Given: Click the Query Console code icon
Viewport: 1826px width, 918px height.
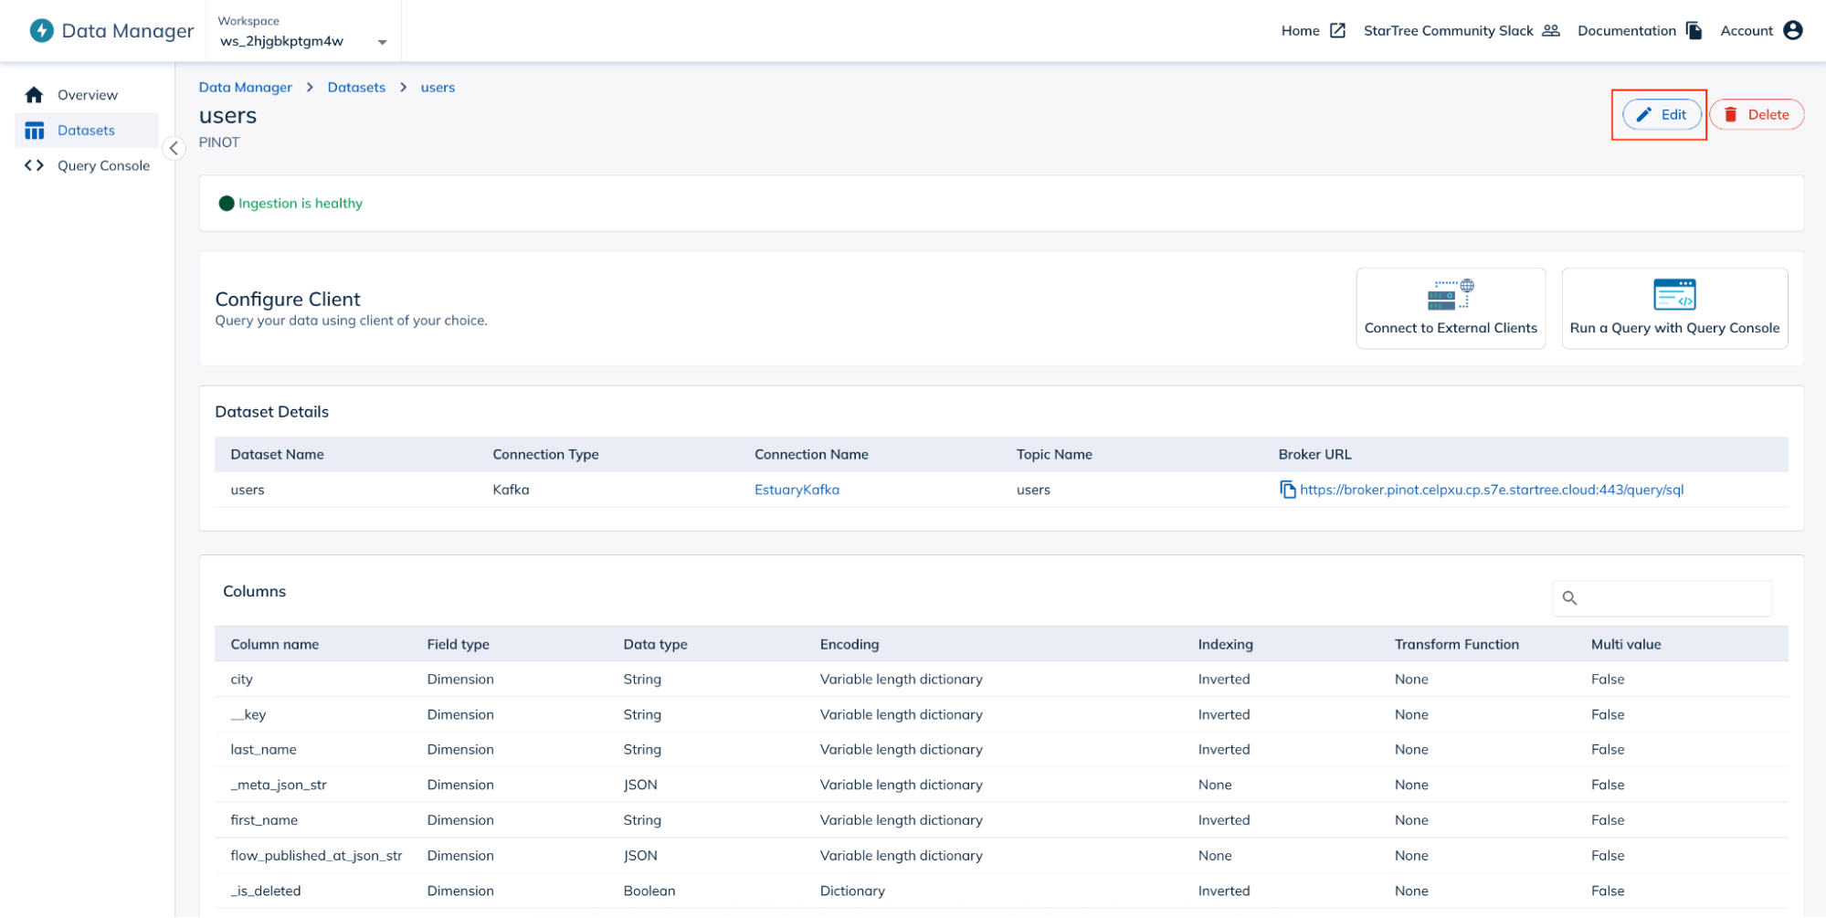Looking at the screenshot, I should tap(35, 165).
